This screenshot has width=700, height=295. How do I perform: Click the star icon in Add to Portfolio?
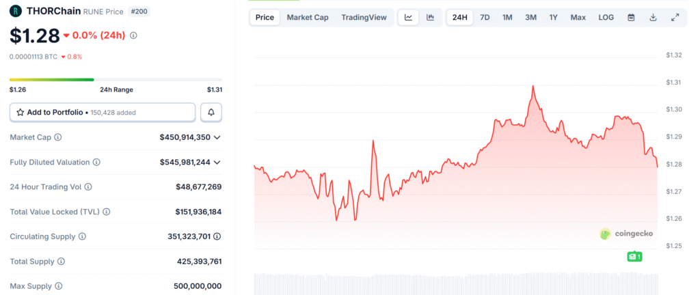click(20, 113)
